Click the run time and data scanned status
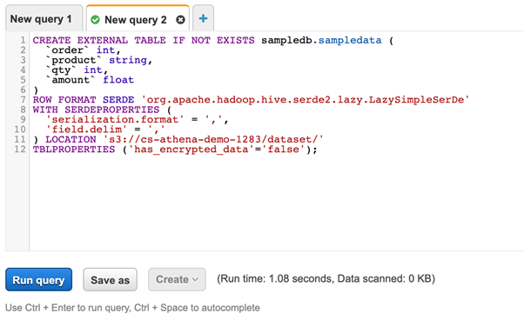This screenshot has height=320, width=524. 326,278
